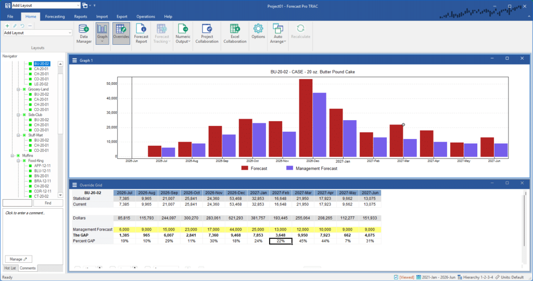Collapse the Muffins group in Navigator
533x281 pixels.
click(x=11, y=155)
